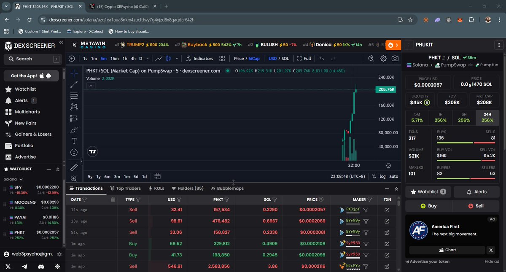Click the browser address bar URL

click(122, 20)
